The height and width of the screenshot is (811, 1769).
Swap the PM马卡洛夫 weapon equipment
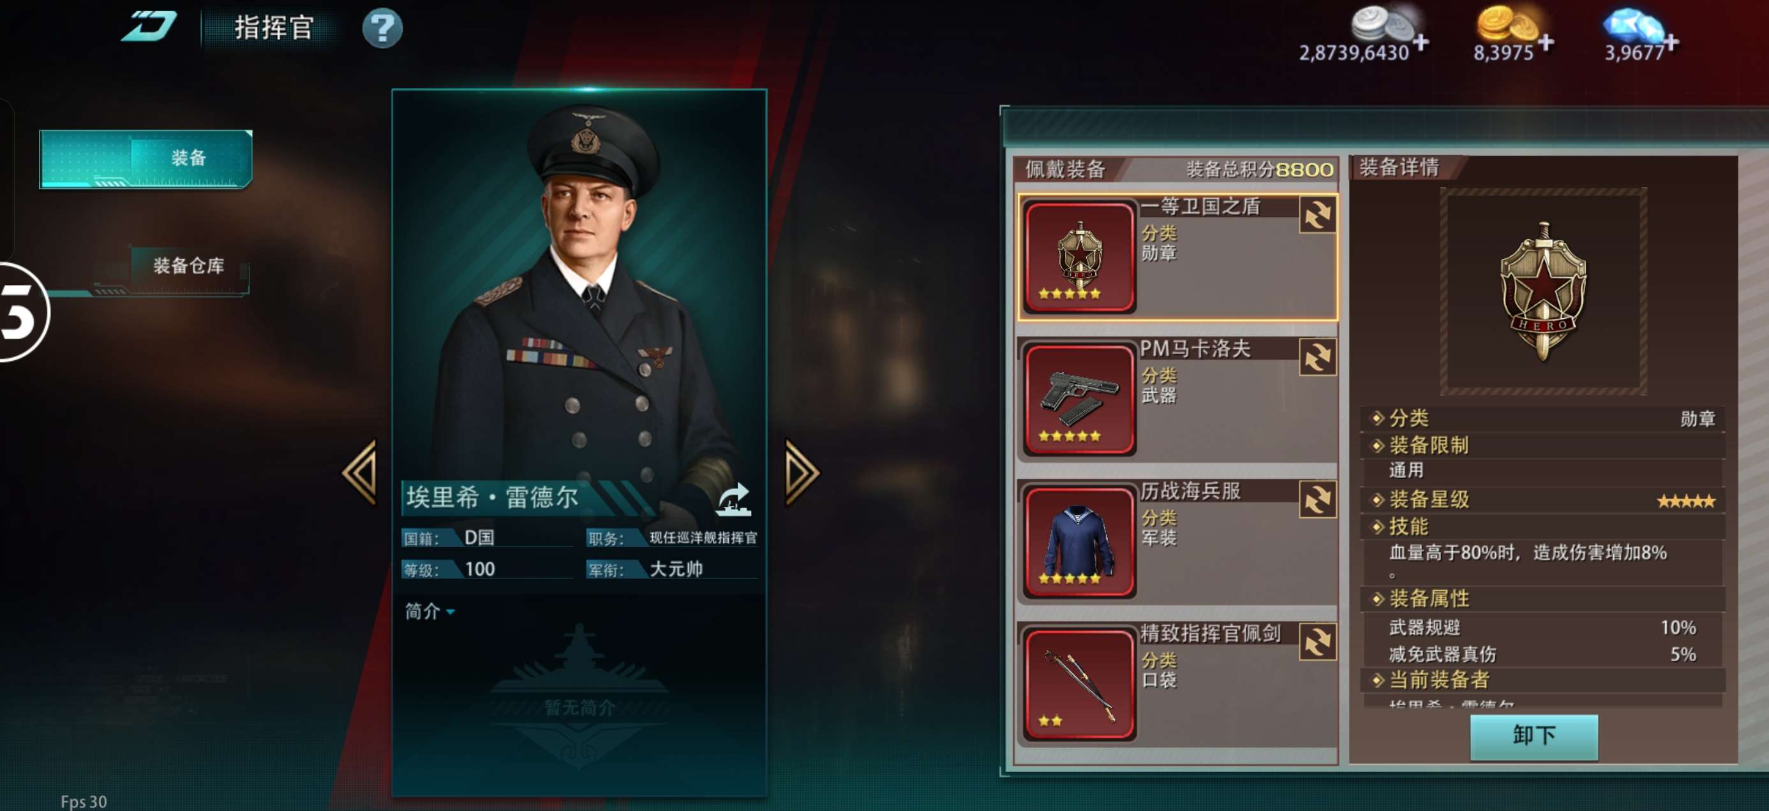pos(1317,357)
